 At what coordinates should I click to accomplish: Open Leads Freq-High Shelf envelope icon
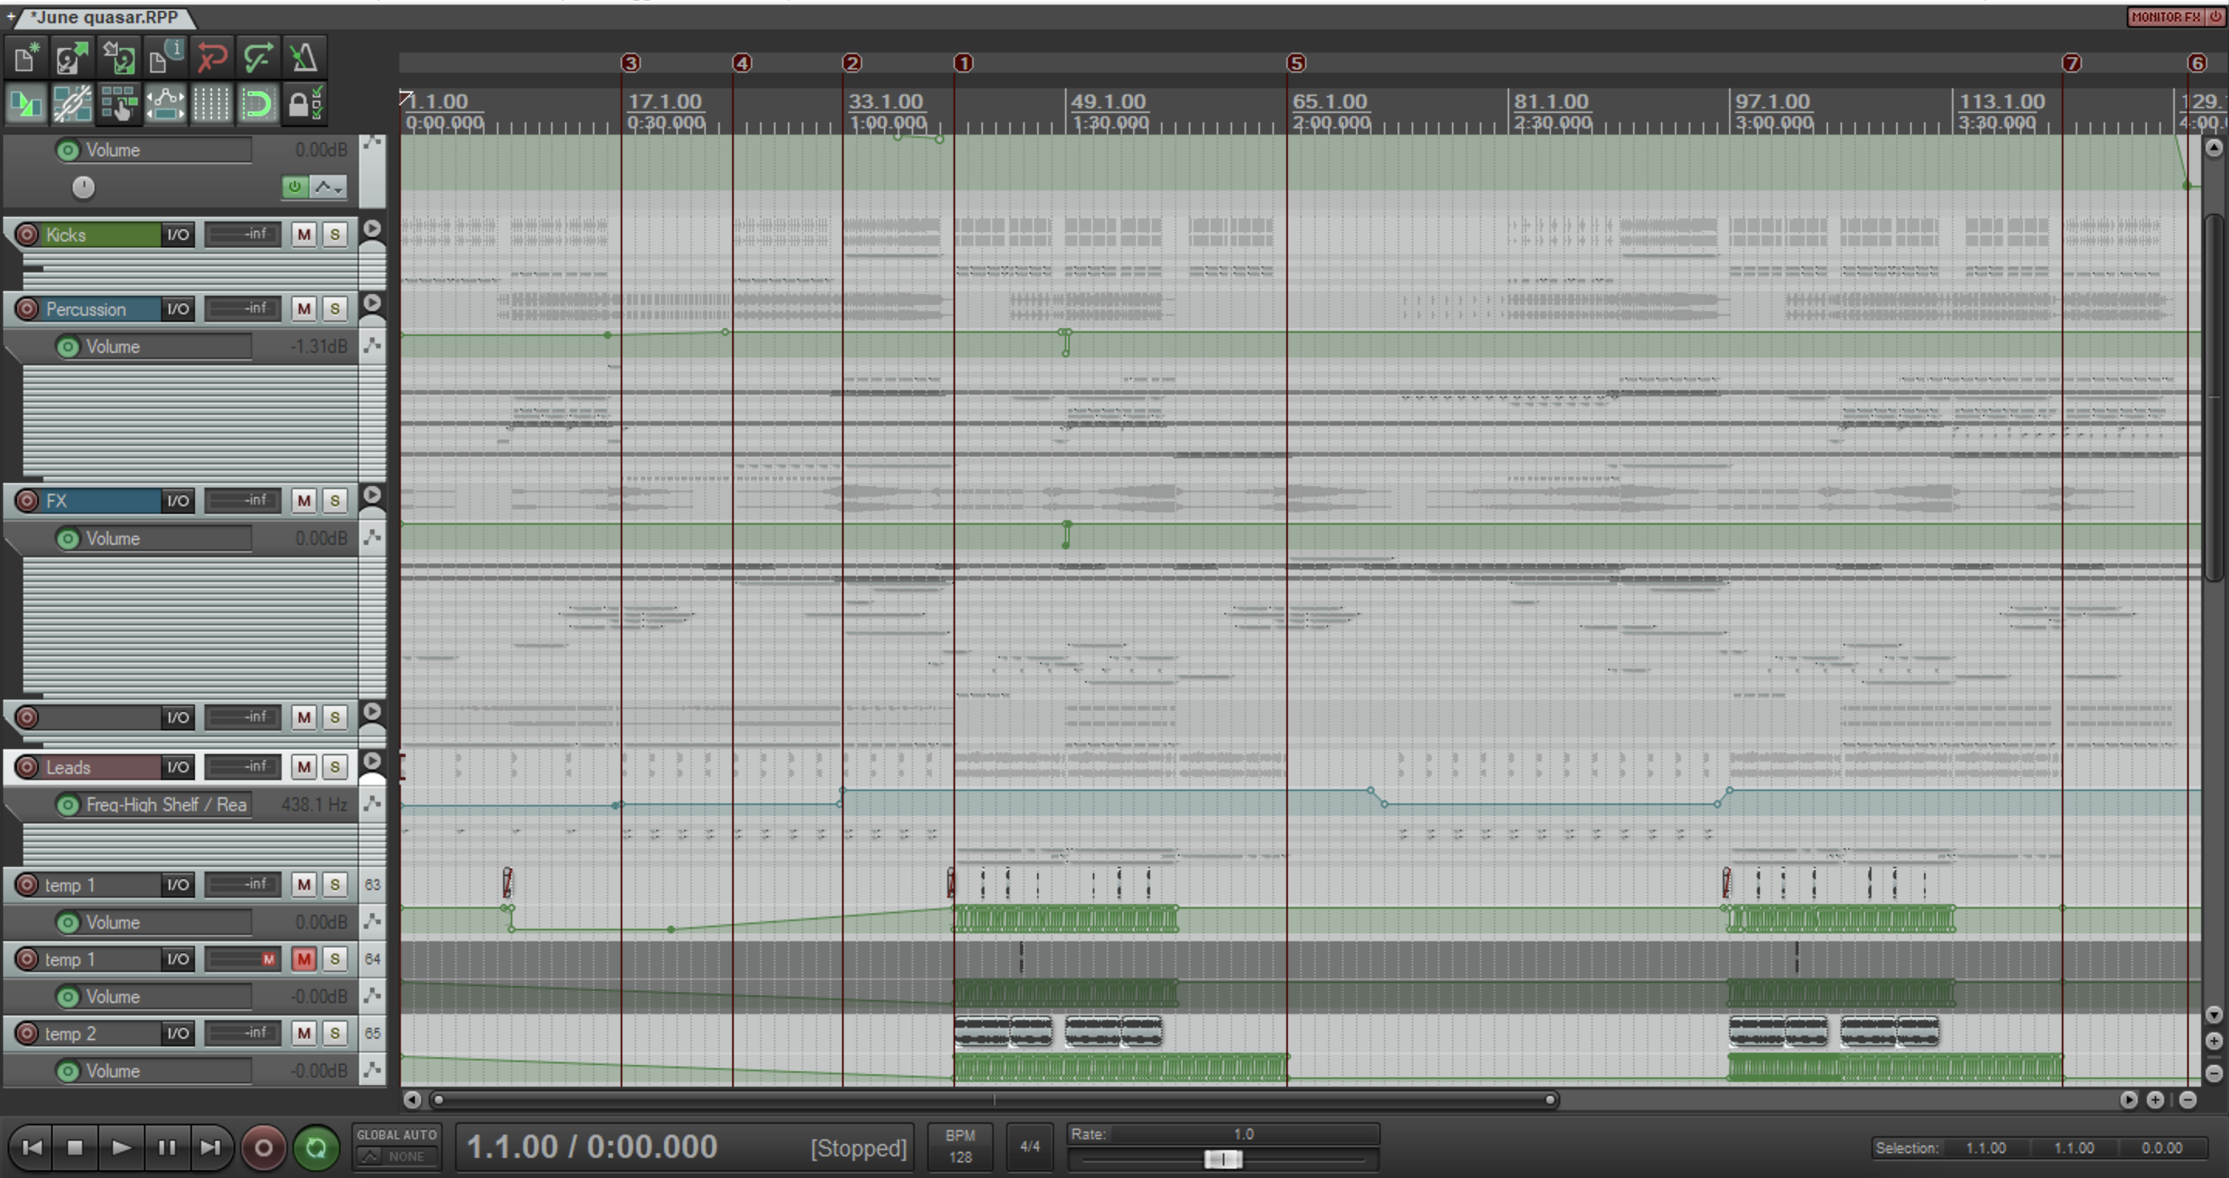click(x=372, y=804)
